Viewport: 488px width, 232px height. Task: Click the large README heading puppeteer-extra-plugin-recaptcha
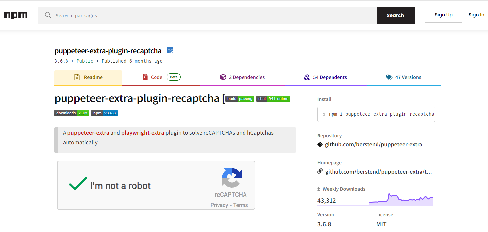(x=137, y=98)
